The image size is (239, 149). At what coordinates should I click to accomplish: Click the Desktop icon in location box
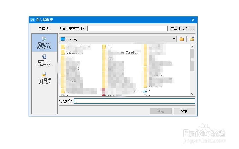63,39
